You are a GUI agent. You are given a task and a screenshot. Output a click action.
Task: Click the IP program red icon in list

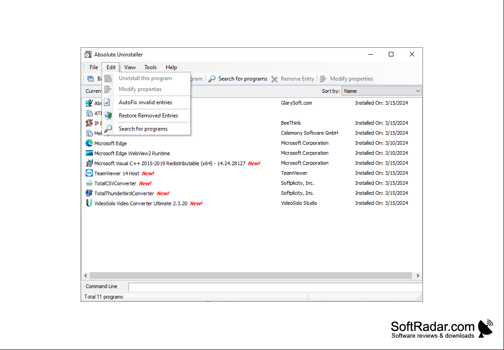pos(89,123)
